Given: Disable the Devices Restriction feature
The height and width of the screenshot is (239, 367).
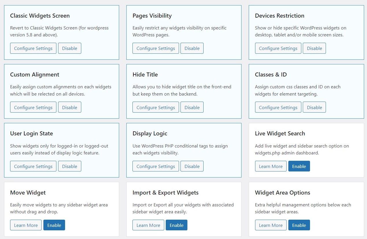Looking at the screenshot, I should click(x=314, y=48).
